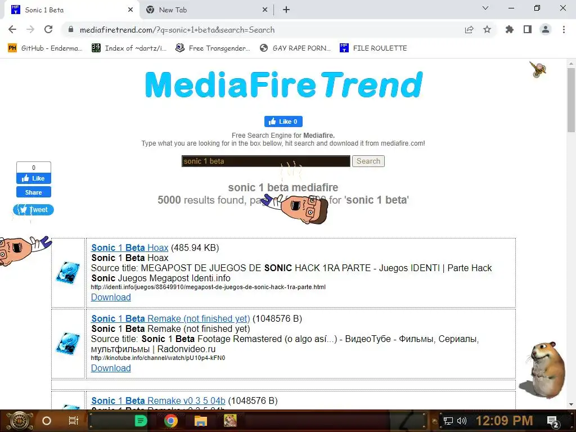Toggle the browser side panel icon
This screenshot has height=432, width=576.
[528, 29]
